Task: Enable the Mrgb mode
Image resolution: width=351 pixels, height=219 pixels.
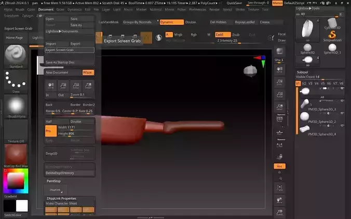Action: (x=178, y=34)
